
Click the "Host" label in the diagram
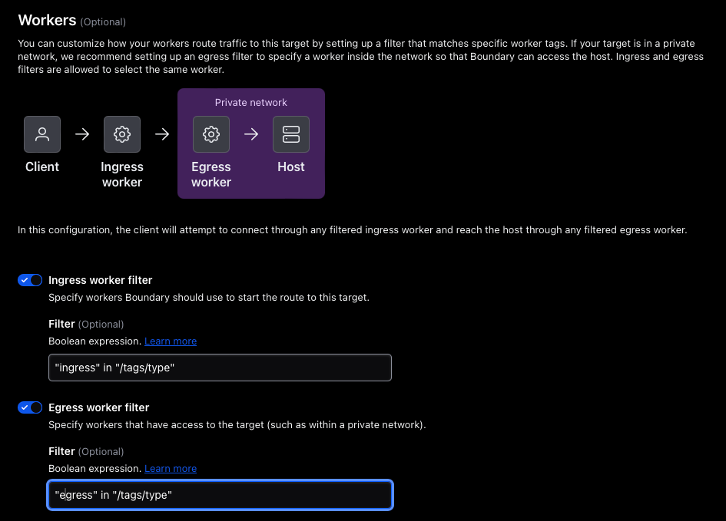pyautogui.click(x=291, y=167)
